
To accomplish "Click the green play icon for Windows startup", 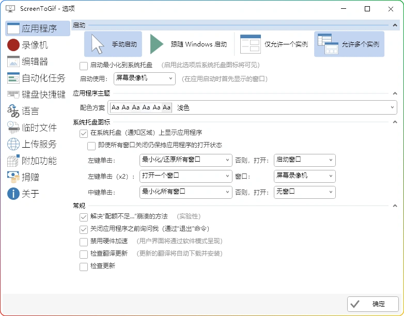I will (157, 44).
